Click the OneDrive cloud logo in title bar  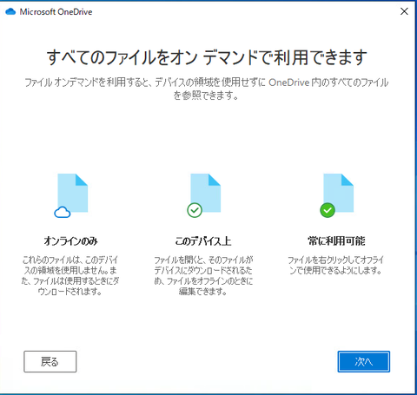coord(10,11)
